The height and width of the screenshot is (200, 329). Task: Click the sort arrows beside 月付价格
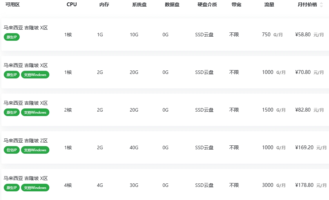pos(321,5)
